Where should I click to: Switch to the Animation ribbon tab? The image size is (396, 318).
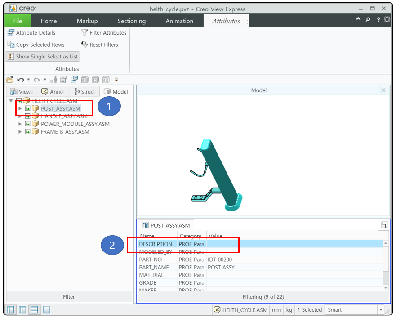[179, 21]
